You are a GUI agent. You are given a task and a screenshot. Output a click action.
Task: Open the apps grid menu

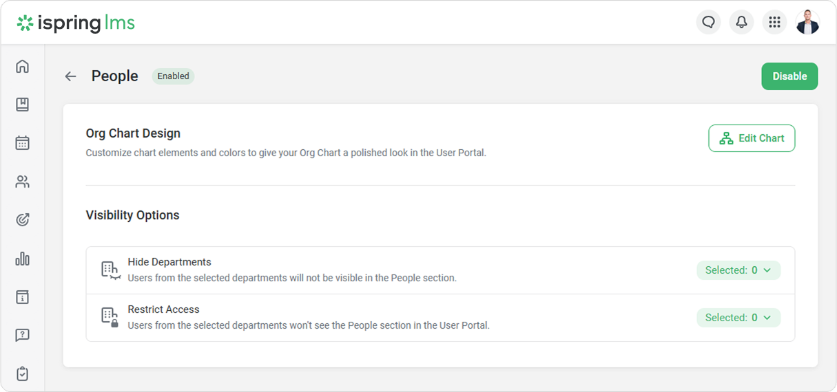click(774, 23)
